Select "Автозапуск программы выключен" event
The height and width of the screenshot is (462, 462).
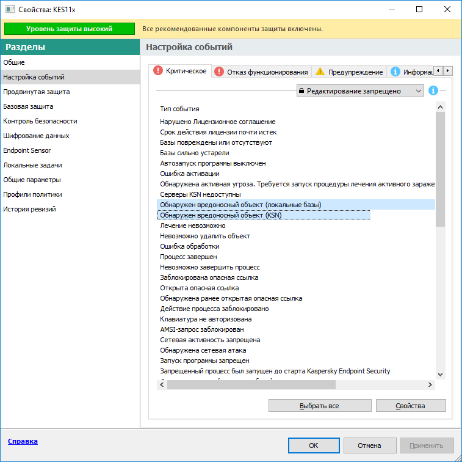pos(296,163)
